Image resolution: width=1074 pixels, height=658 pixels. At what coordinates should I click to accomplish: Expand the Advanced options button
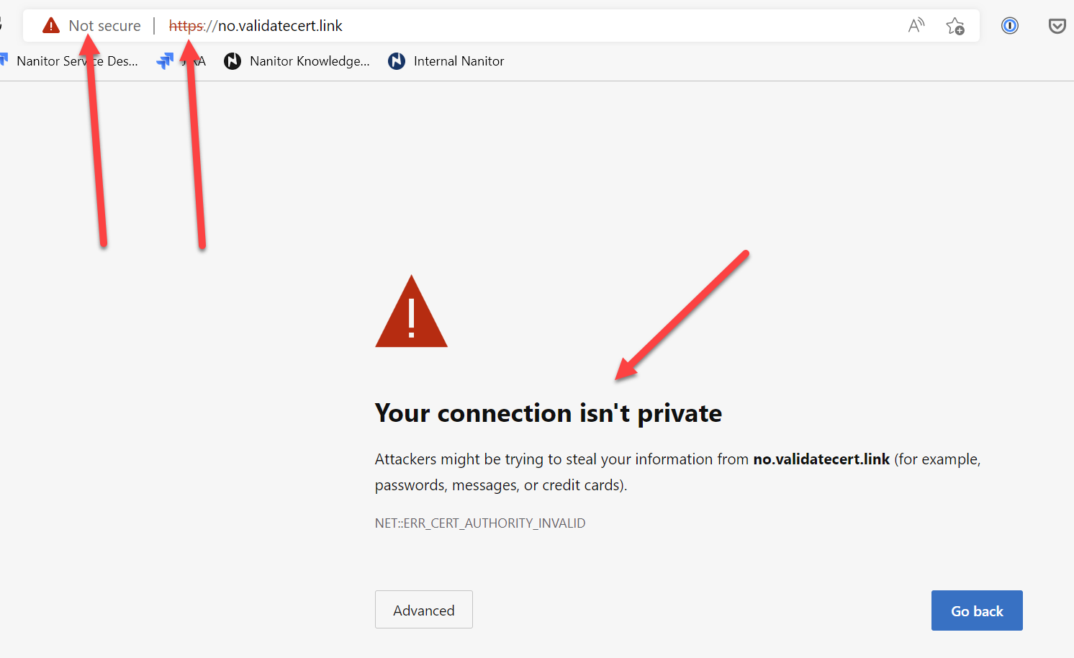[x=423, y=610]
